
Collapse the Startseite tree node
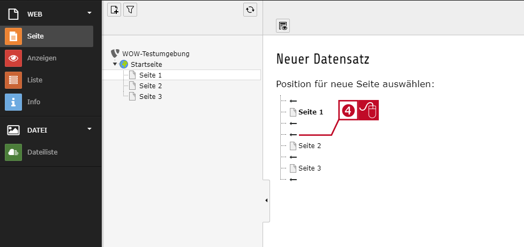pyautogui.click(x=115, y=64)
